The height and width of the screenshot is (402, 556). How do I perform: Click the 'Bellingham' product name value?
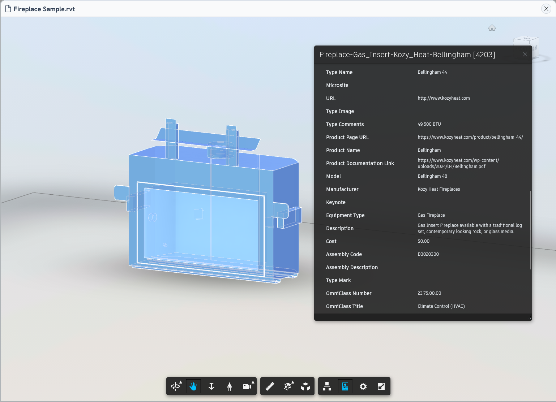pos(429,150)
